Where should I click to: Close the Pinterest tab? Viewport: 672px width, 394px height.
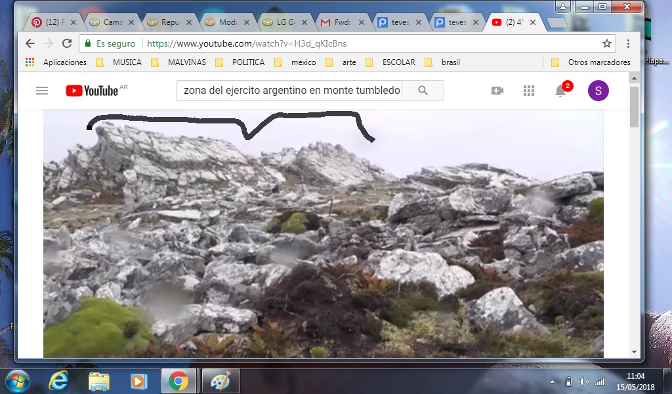tap(73, 22)
